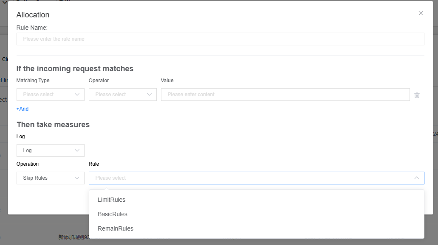Delete the matching condition row with trash icon
The width and height of the screenshot is (438, 245).
pyautogui.click(x=417, y=95)
